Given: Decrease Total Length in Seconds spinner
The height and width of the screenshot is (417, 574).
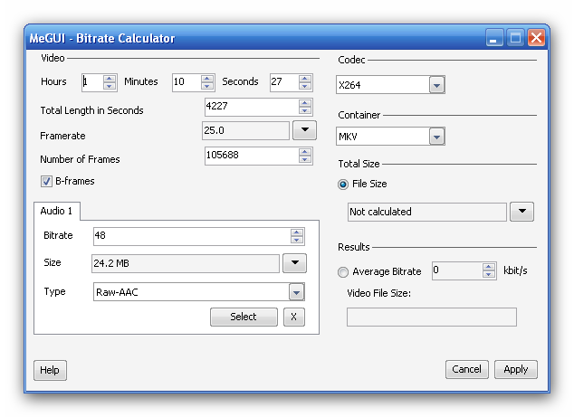Looking at the screenshot, I should pyautogui.click(x=304, y=110).
